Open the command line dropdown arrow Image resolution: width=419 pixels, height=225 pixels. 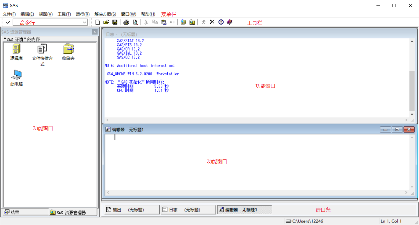point(85,22)
